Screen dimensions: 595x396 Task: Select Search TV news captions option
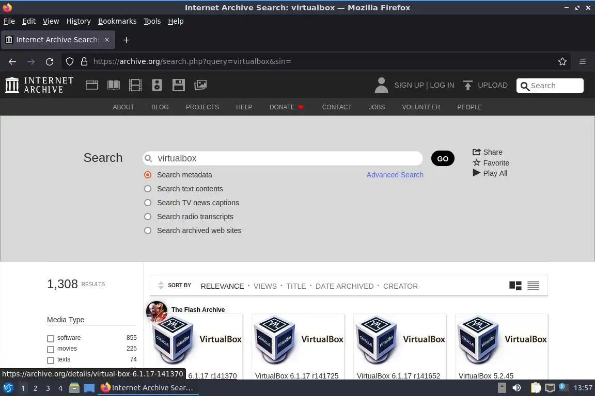pos(148,203)
